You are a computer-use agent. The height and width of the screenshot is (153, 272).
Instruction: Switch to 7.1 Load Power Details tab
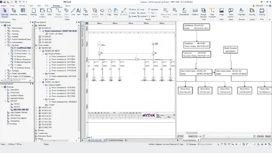point(116,140)
